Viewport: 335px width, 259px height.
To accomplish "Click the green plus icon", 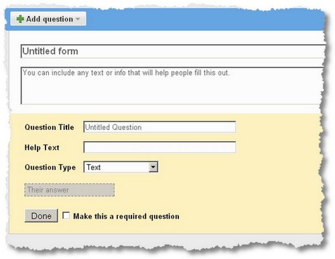I will (20, 19).
